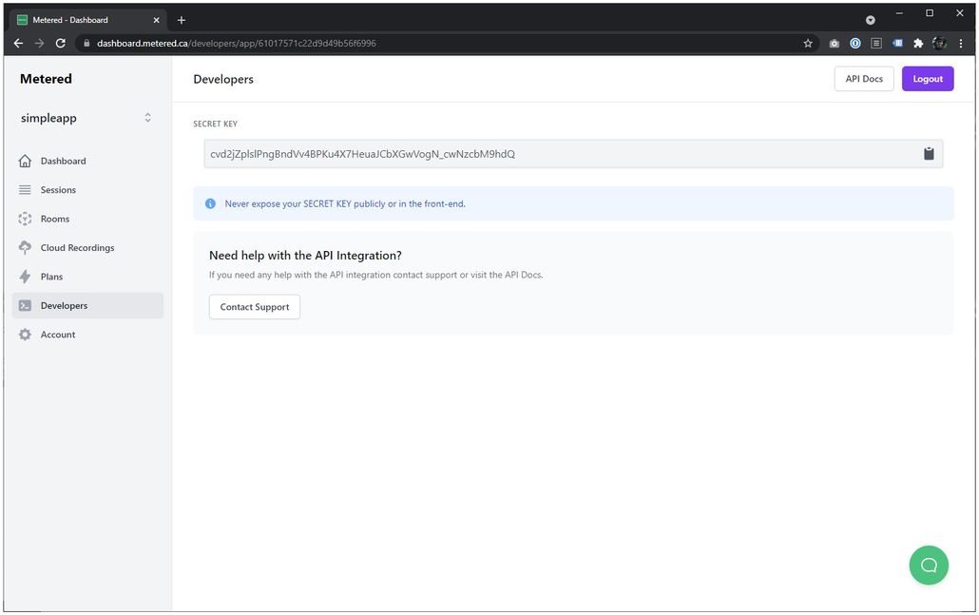Open Cloud Recordings section

pyautogui.click(x=87, y=248)
